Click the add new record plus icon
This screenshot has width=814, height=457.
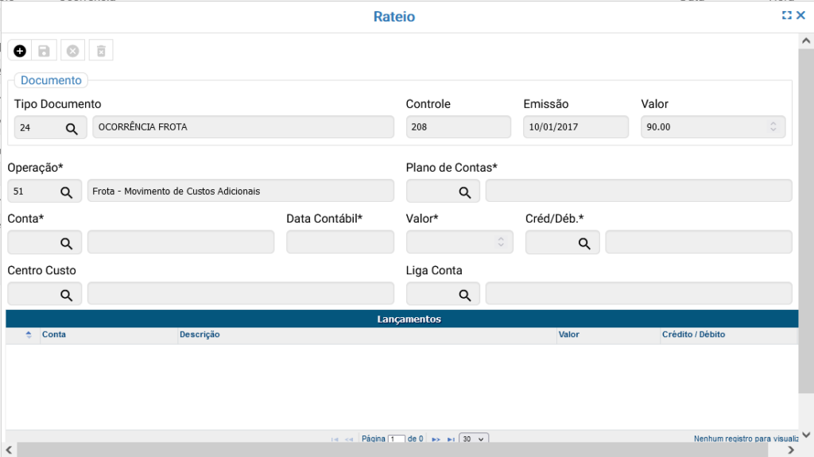(20, 51)
